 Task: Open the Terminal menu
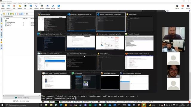coord(3,3)
